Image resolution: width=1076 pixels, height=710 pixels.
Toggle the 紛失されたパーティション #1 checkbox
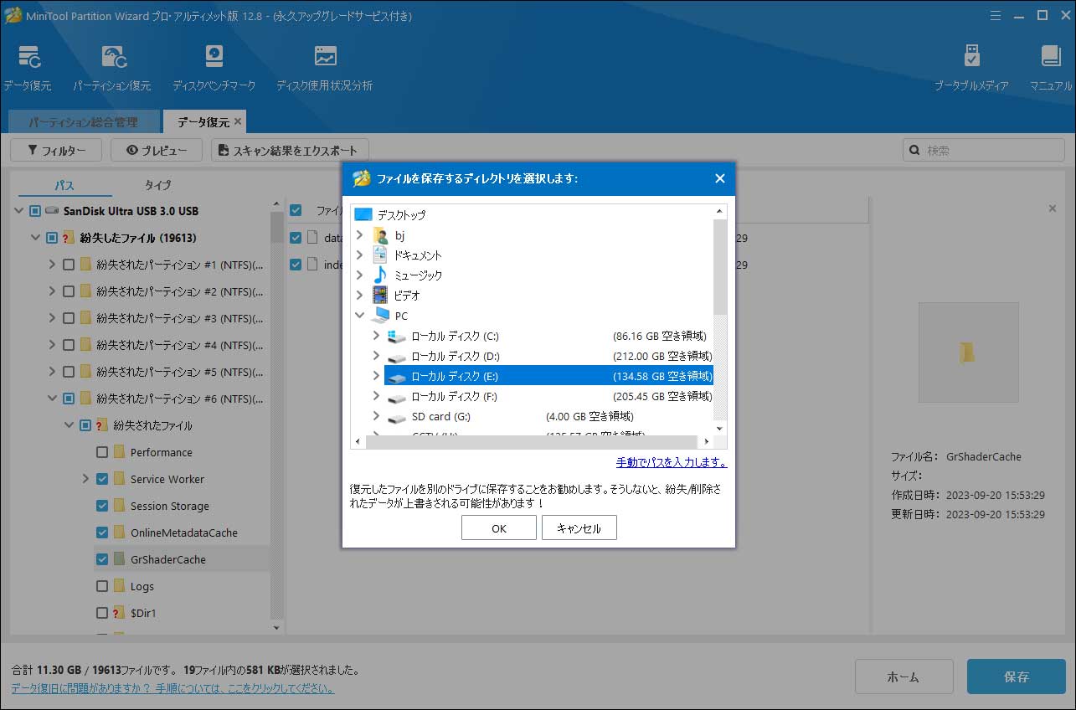click(x=69, y=265)
